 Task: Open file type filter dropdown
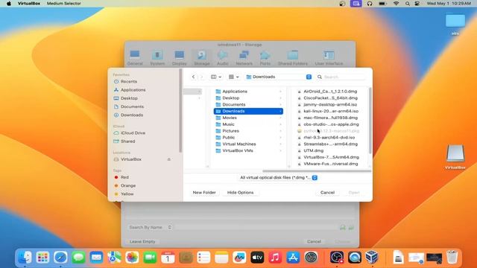pos(278,177)
